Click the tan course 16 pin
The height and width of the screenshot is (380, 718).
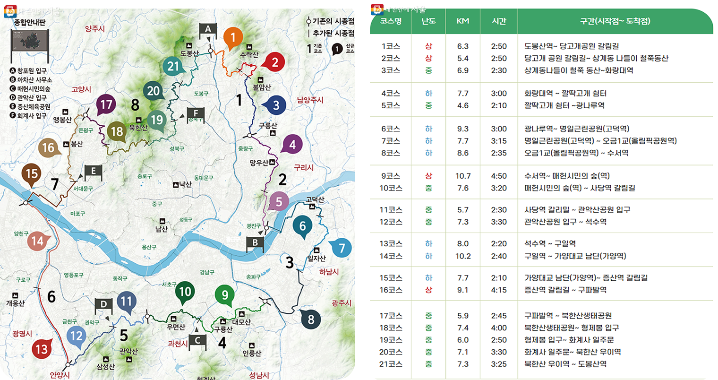[49, 148]
